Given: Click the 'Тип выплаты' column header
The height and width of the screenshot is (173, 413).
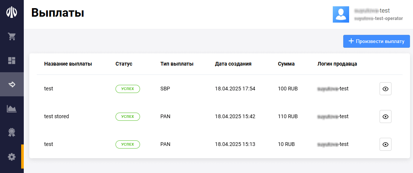Looking at the screenshot, I should pos(177,64).
